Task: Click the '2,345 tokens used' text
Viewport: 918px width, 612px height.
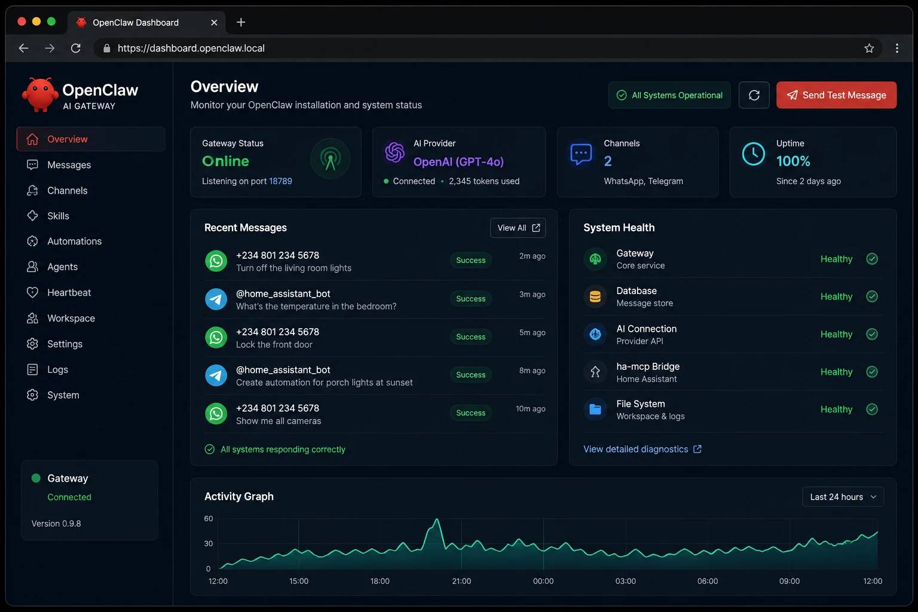Action: click(484, 181)
